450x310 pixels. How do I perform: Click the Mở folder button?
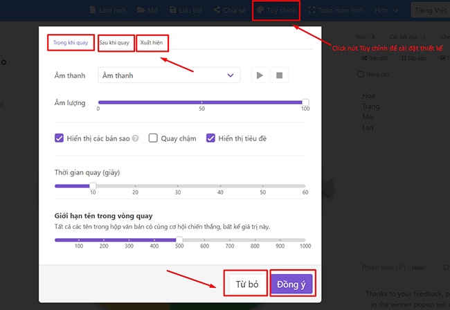pyautogui.click(x=149, y=10)
